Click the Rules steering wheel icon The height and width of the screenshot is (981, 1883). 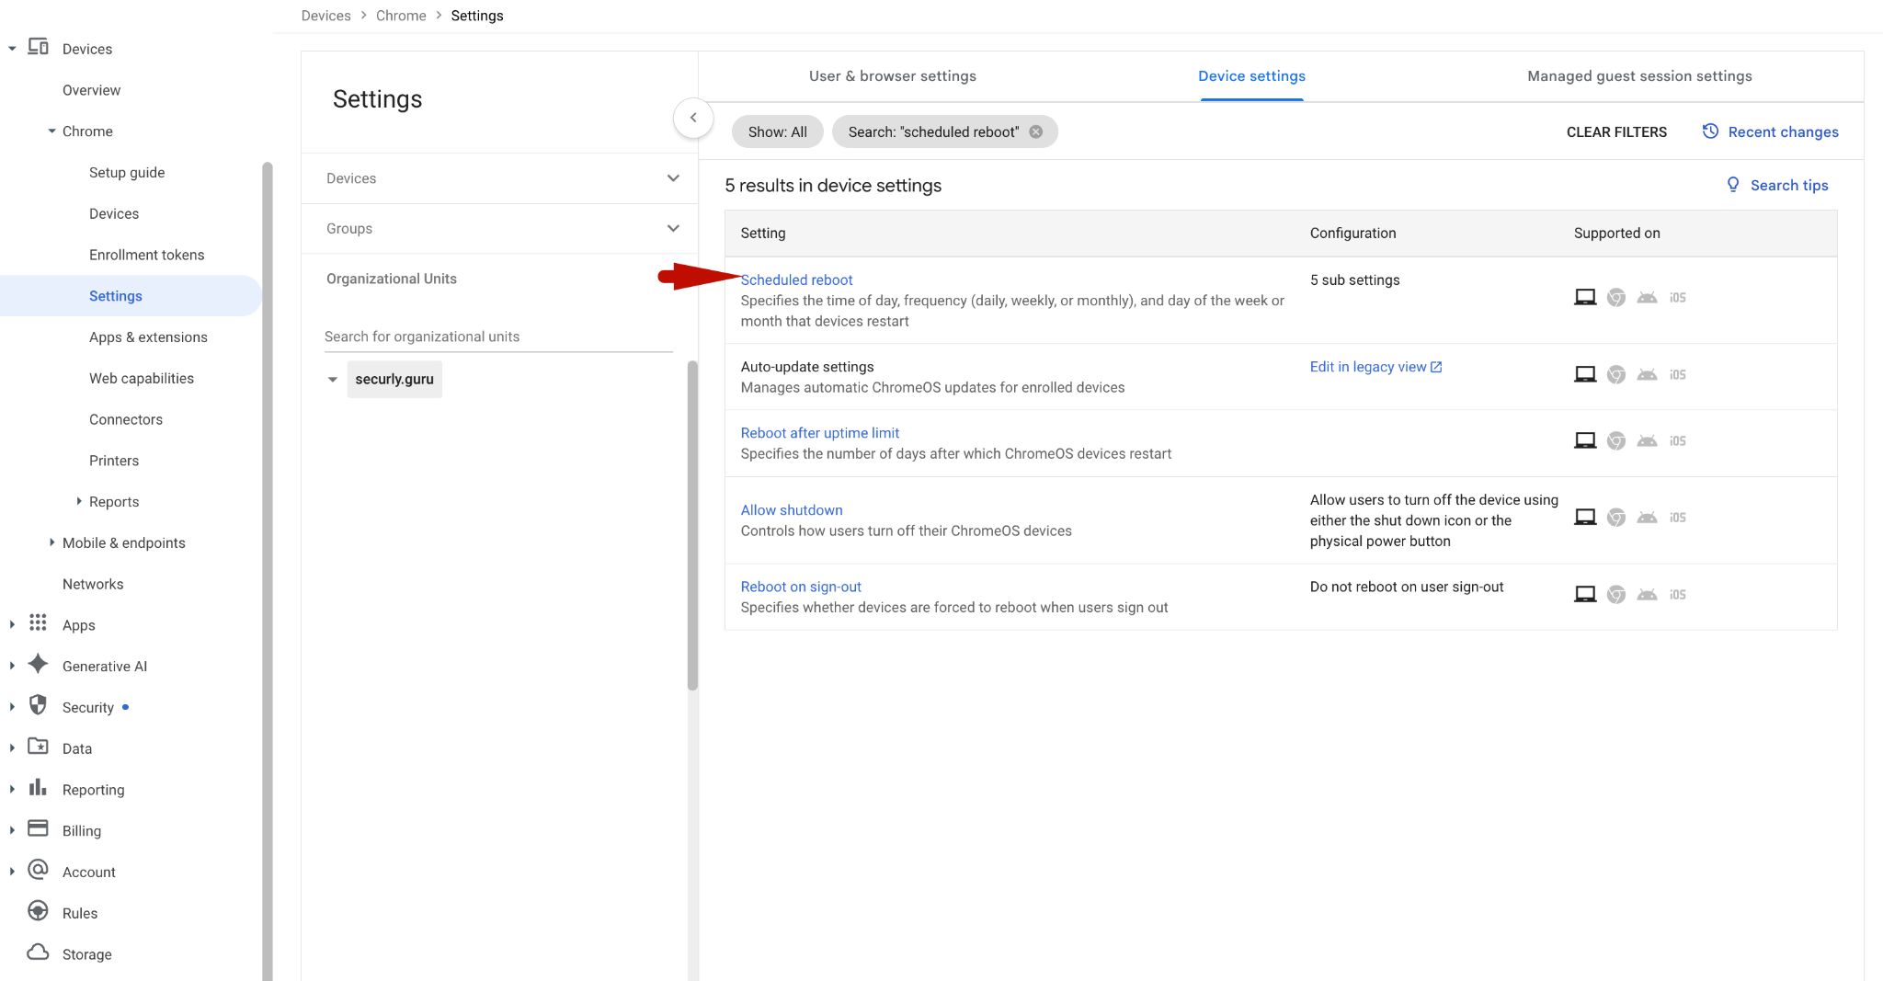[38, 911]
